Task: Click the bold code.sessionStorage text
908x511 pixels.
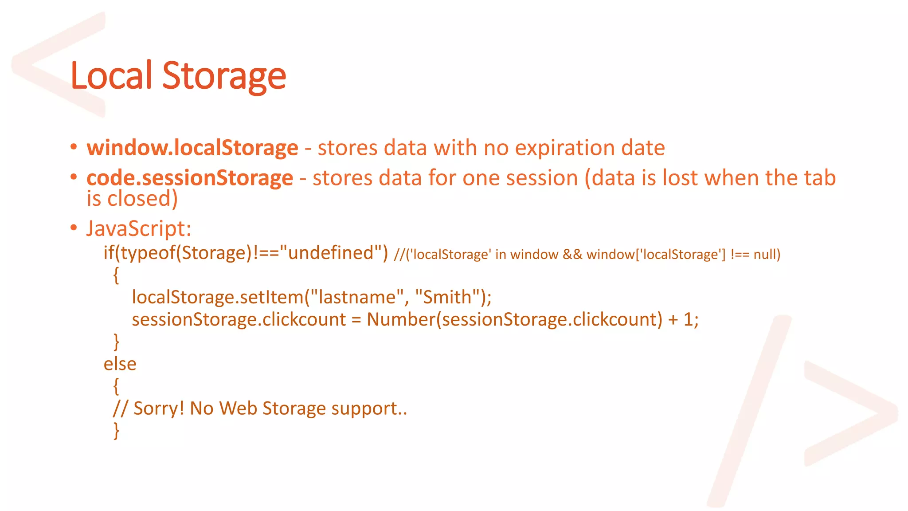Action: click(190, 178)
